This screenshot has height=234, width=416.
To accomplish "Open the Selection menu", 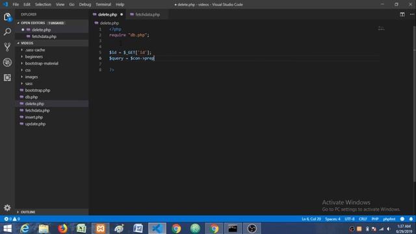I will [x=43, y=5].
